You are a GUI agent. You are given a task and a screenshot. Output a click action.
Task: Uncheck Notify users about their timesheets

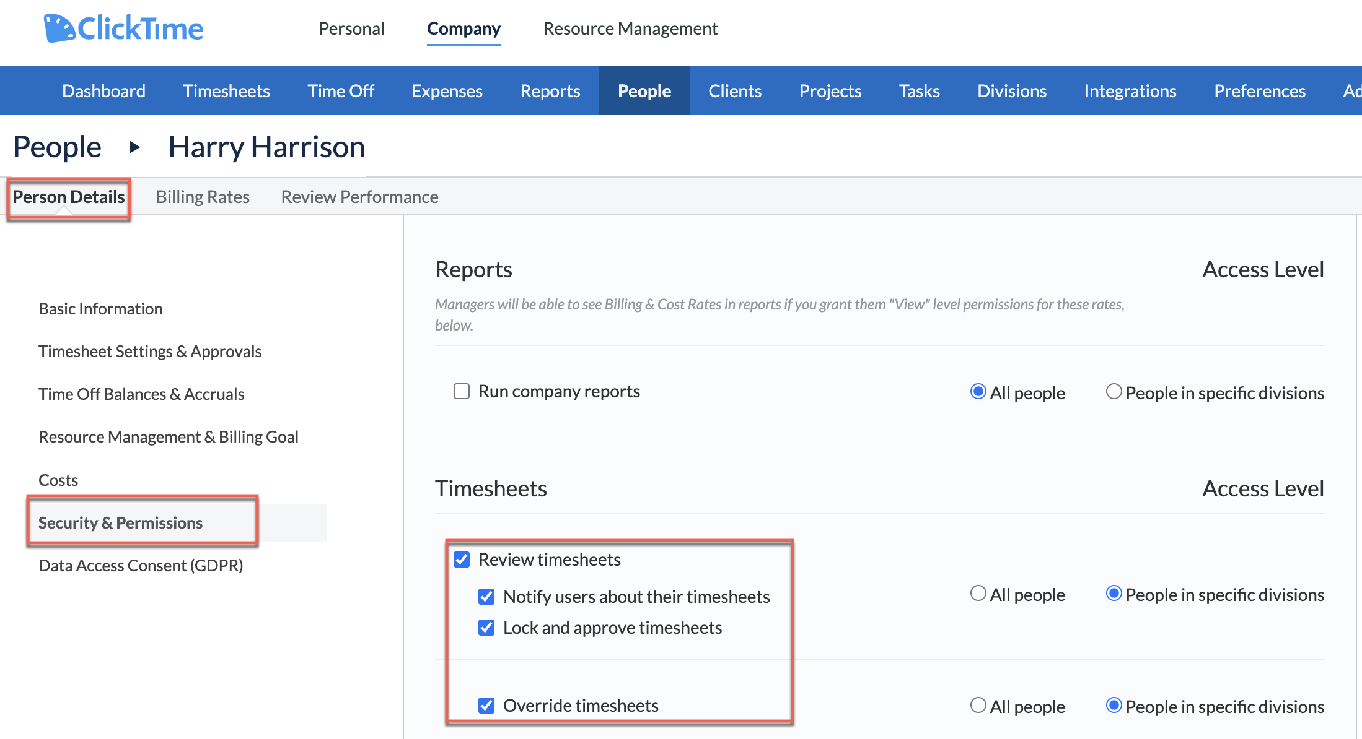[x=486, y=597]
